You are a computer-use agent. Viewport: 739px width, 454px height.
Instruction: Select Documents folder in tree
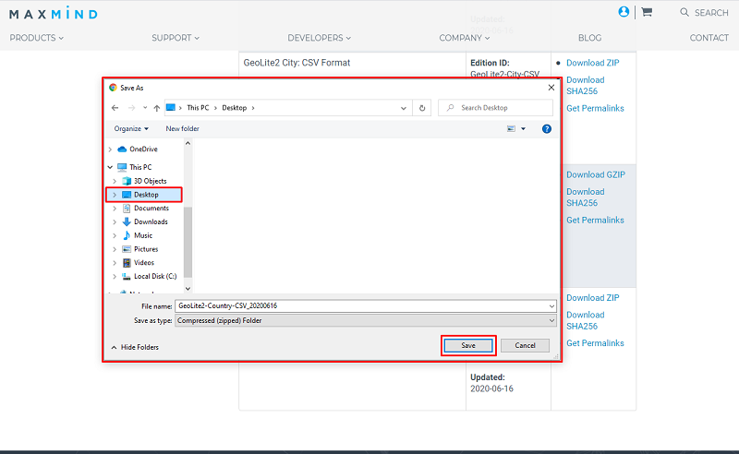coord(151,209)
